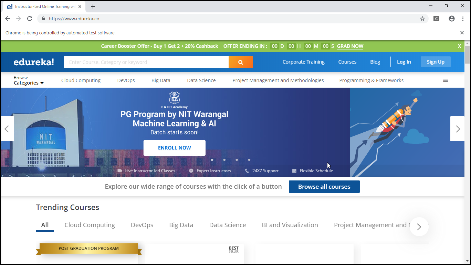Open the hamburger menu in category bar
Image resolution: width=471 pixels, height=265 pixels.
coord(446,80)
